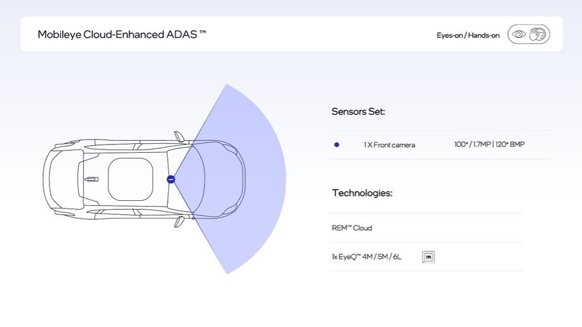Click the car's front hood
The image size is (582, 327).
point(222,179)
